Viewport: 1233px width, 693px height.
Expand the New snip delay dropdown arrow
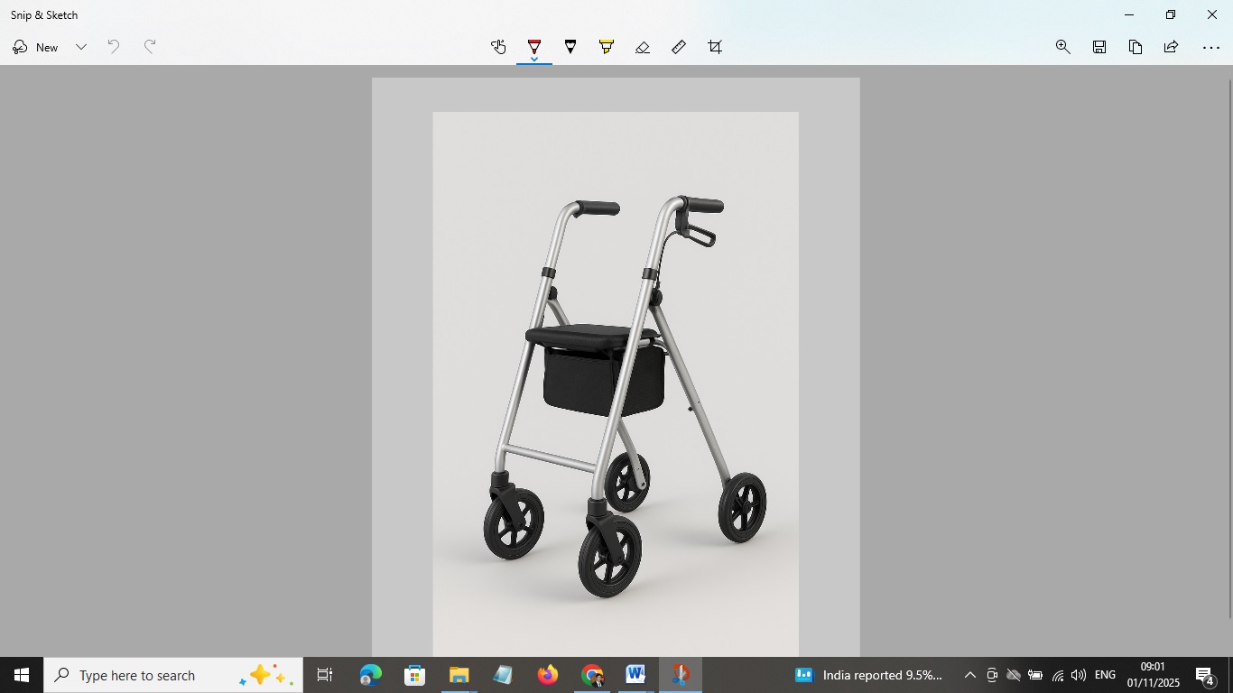click(x=81, y=47)
